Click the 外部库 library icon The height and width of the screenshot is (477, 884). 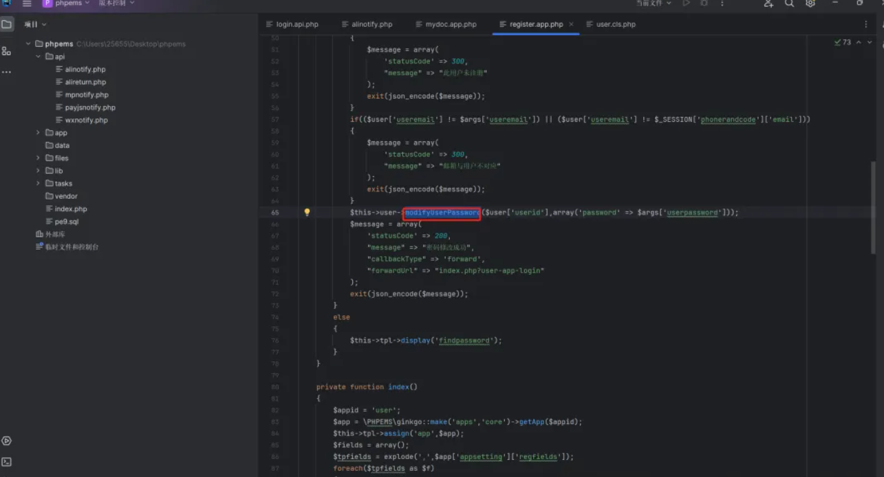pyautogui.click(x=39, y=234)
